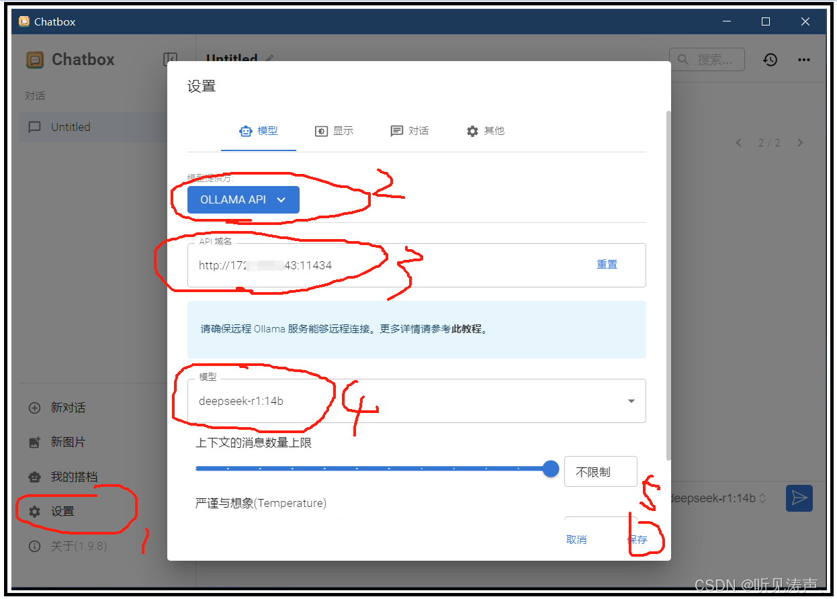
Task: Click the Chatbox logo in sidebar
Action: [x=35, y=60]
